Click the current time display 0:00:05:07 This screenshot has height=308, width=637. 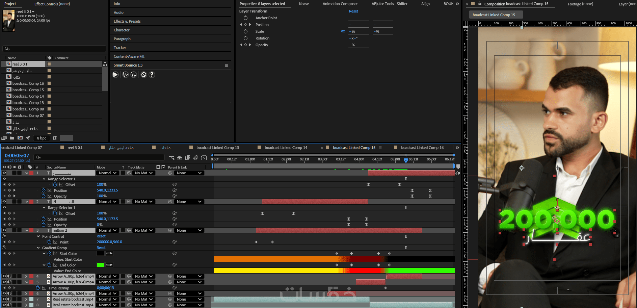(17, 156)
